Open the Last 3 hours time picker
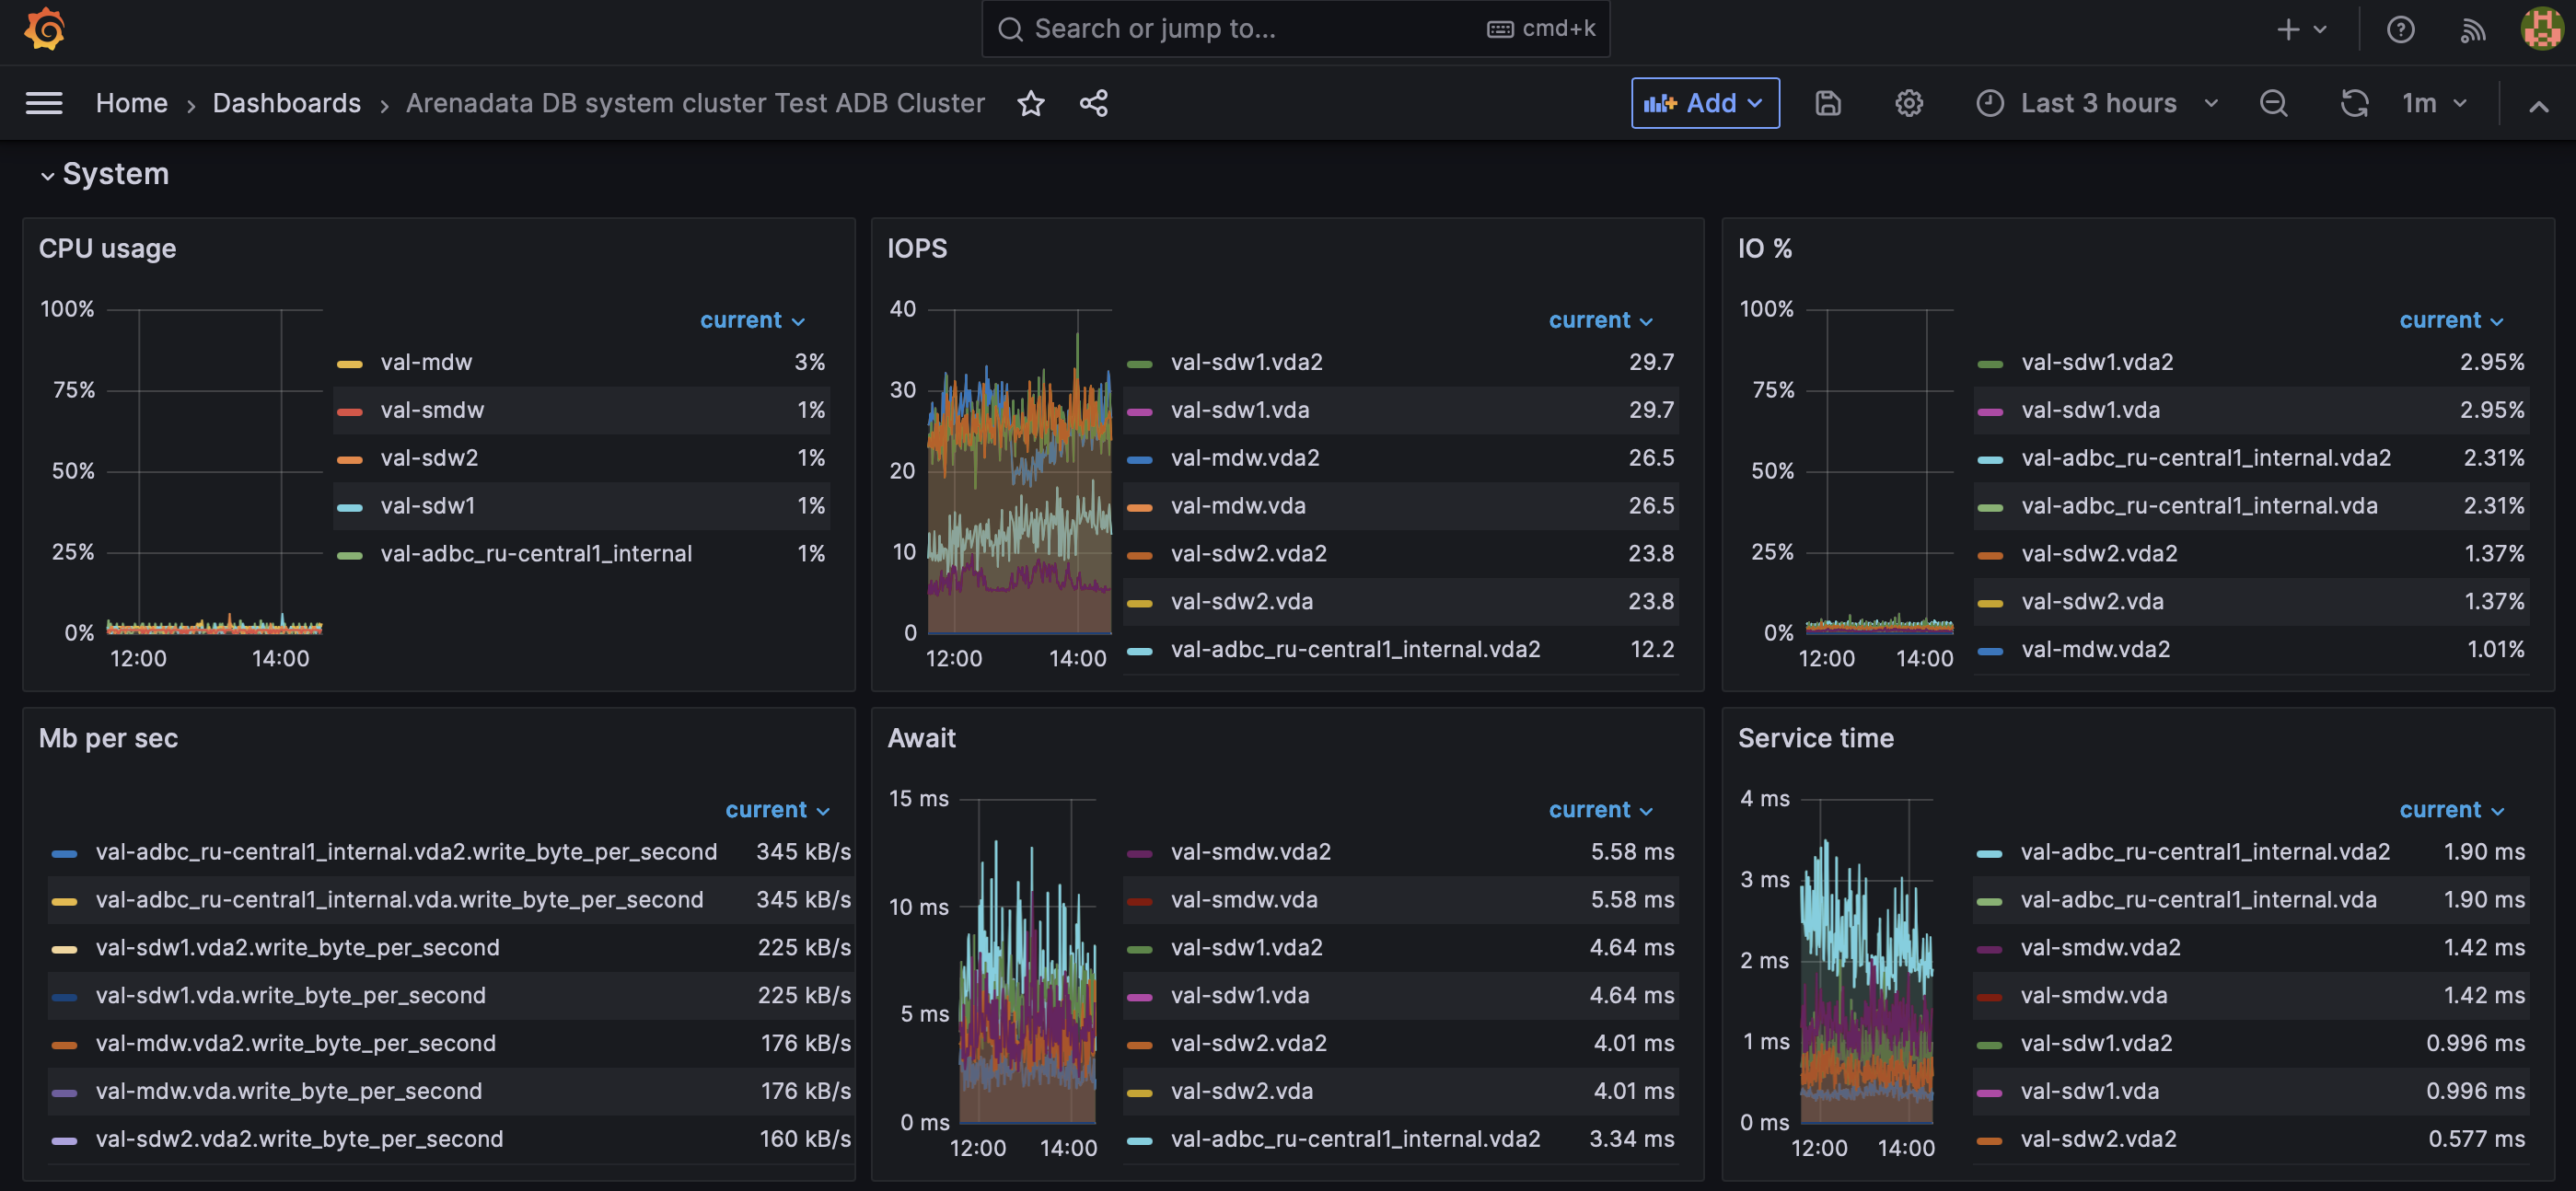The width and height of the screenshot is (2576, 1191). (2097, 103)
